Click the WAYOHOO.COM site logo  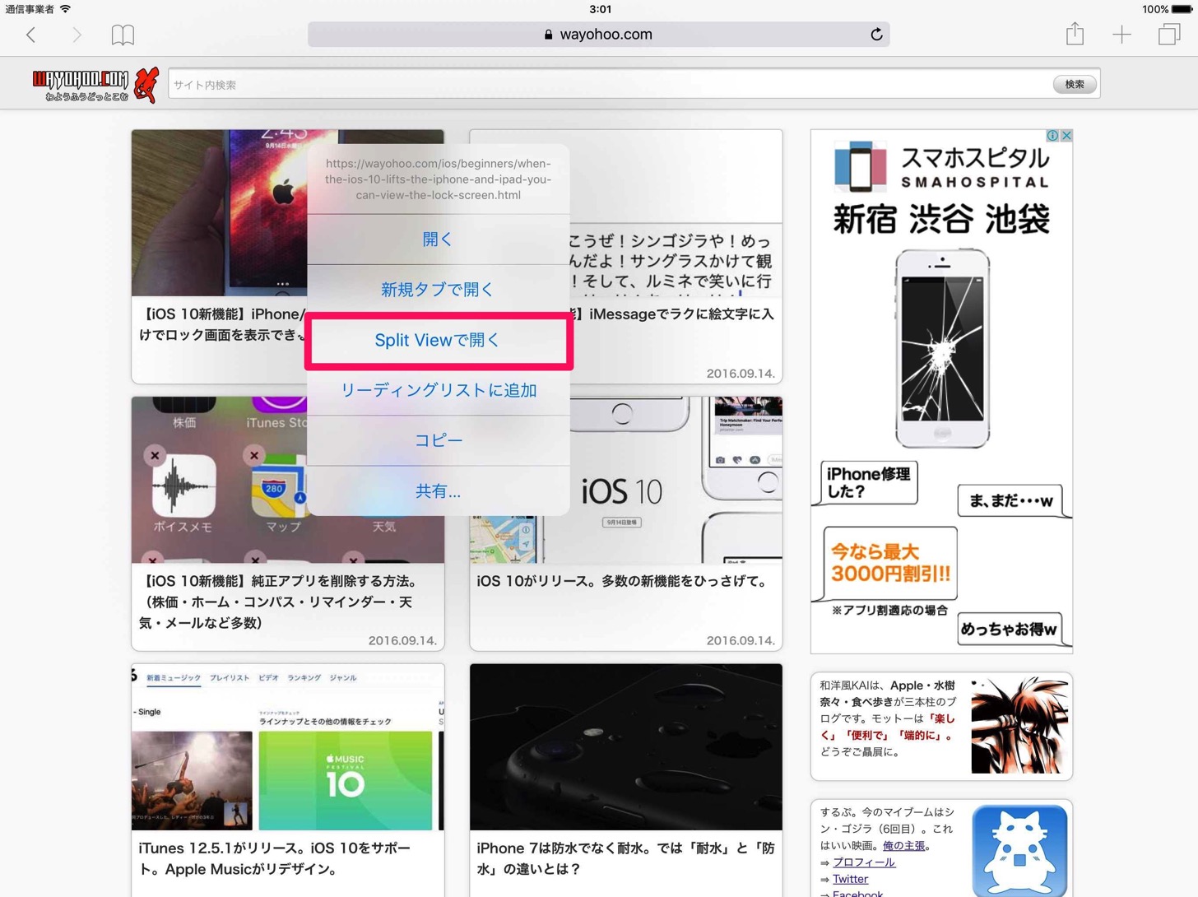coord(95,85)
